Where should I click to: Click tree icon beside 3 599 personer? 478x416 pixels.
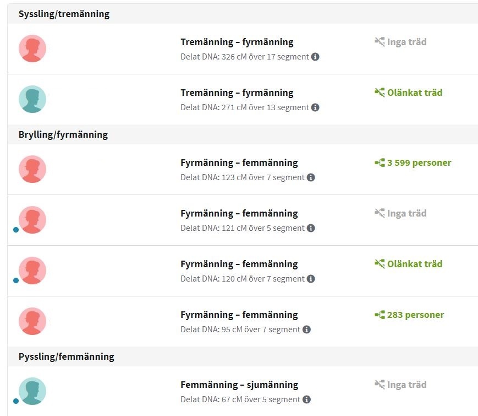click(380, 163)
